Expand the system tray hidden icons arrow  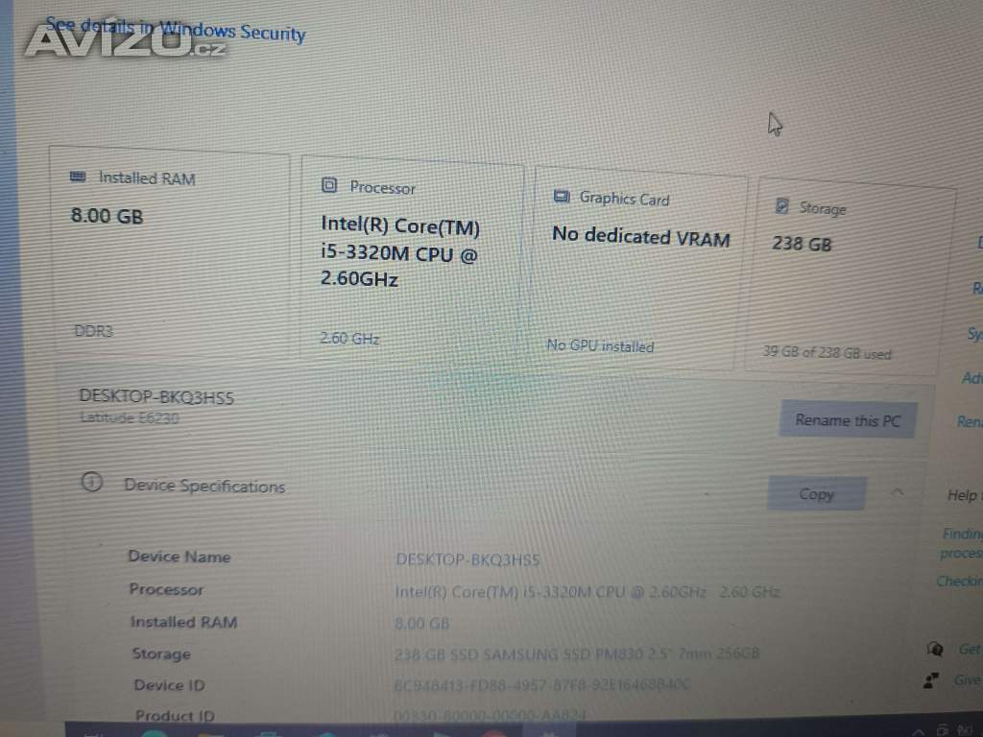point(919,730)
